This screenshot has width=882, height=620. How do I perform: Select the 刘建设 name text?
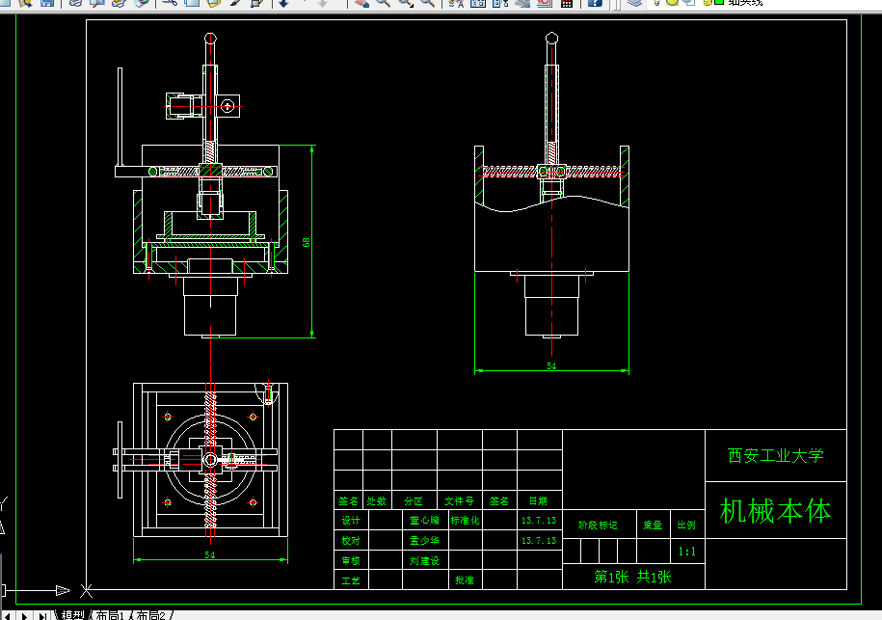(x=424, y=560)
